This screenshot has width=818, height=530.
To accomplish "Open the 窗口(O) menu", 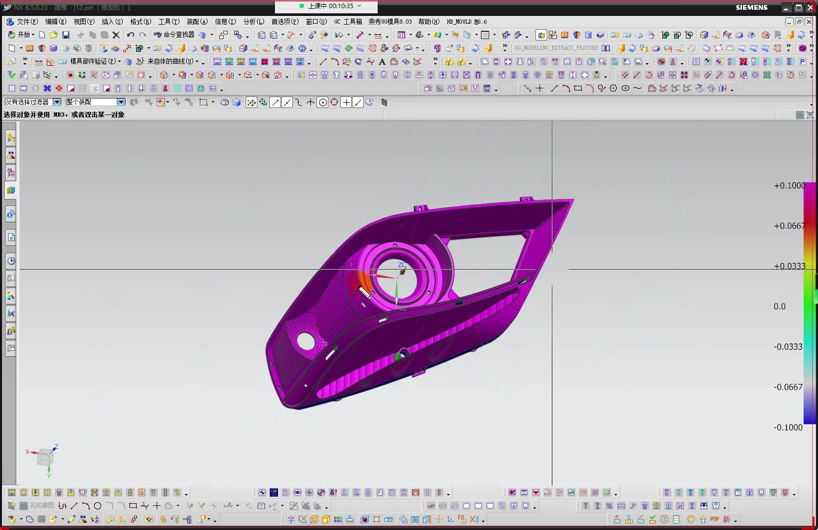I will (316, 22).
